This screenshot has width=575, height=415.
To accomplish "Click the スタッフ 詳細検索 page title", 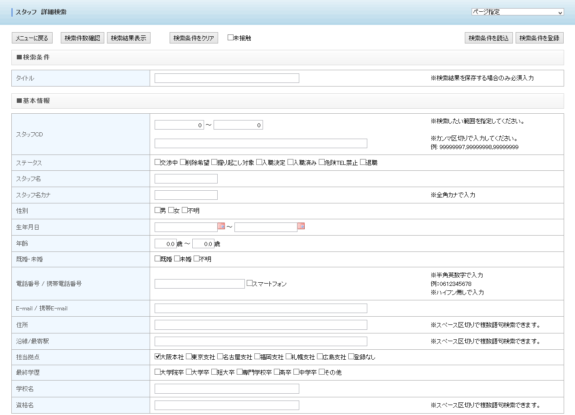I will tap(41, 12).
